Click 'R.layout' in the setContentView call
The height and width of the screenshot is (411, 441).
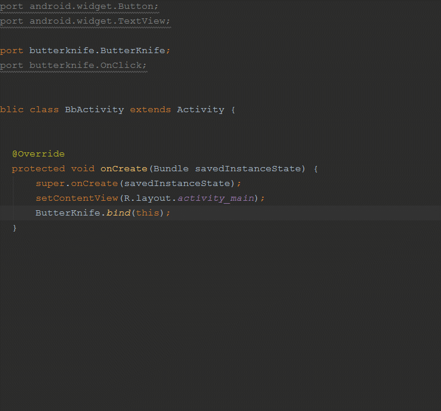(x=148, y=198)
